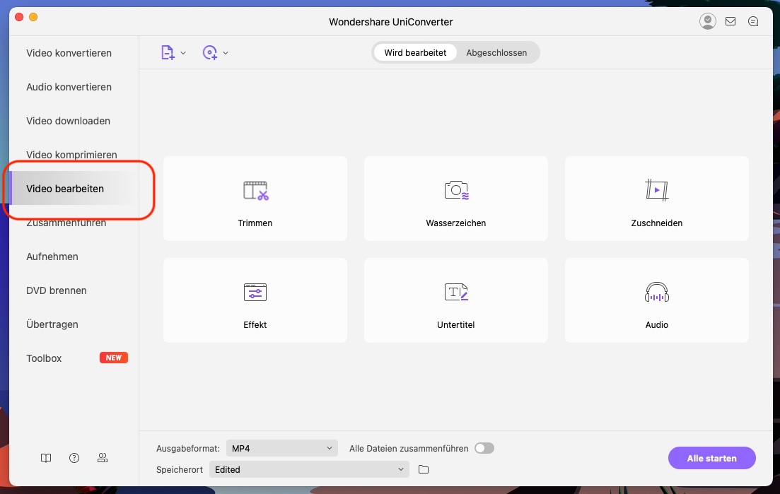Click the Ausgabeformat label text

pos(188,448)
